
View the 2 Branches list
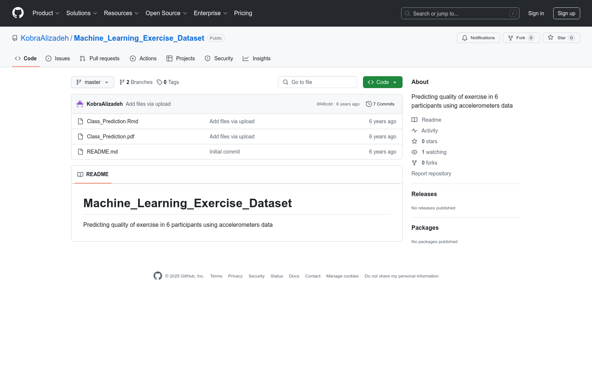pyautogui.click(x=136, y=82)
